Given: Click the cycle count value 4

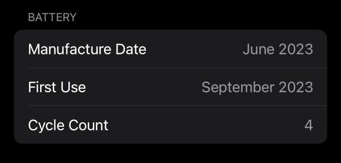Looking at the screenshot, I should coord(309,125).
